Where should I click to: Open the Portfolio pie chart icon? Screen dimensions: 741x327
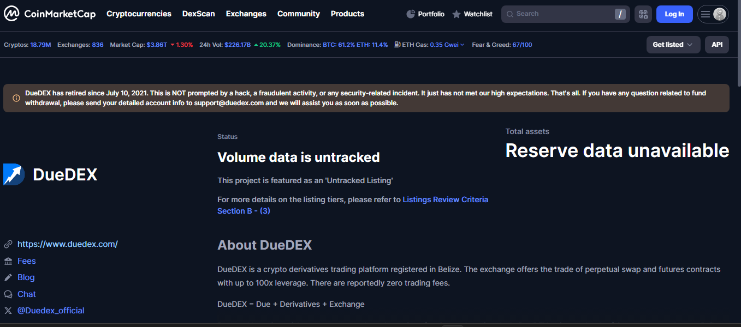411,14
